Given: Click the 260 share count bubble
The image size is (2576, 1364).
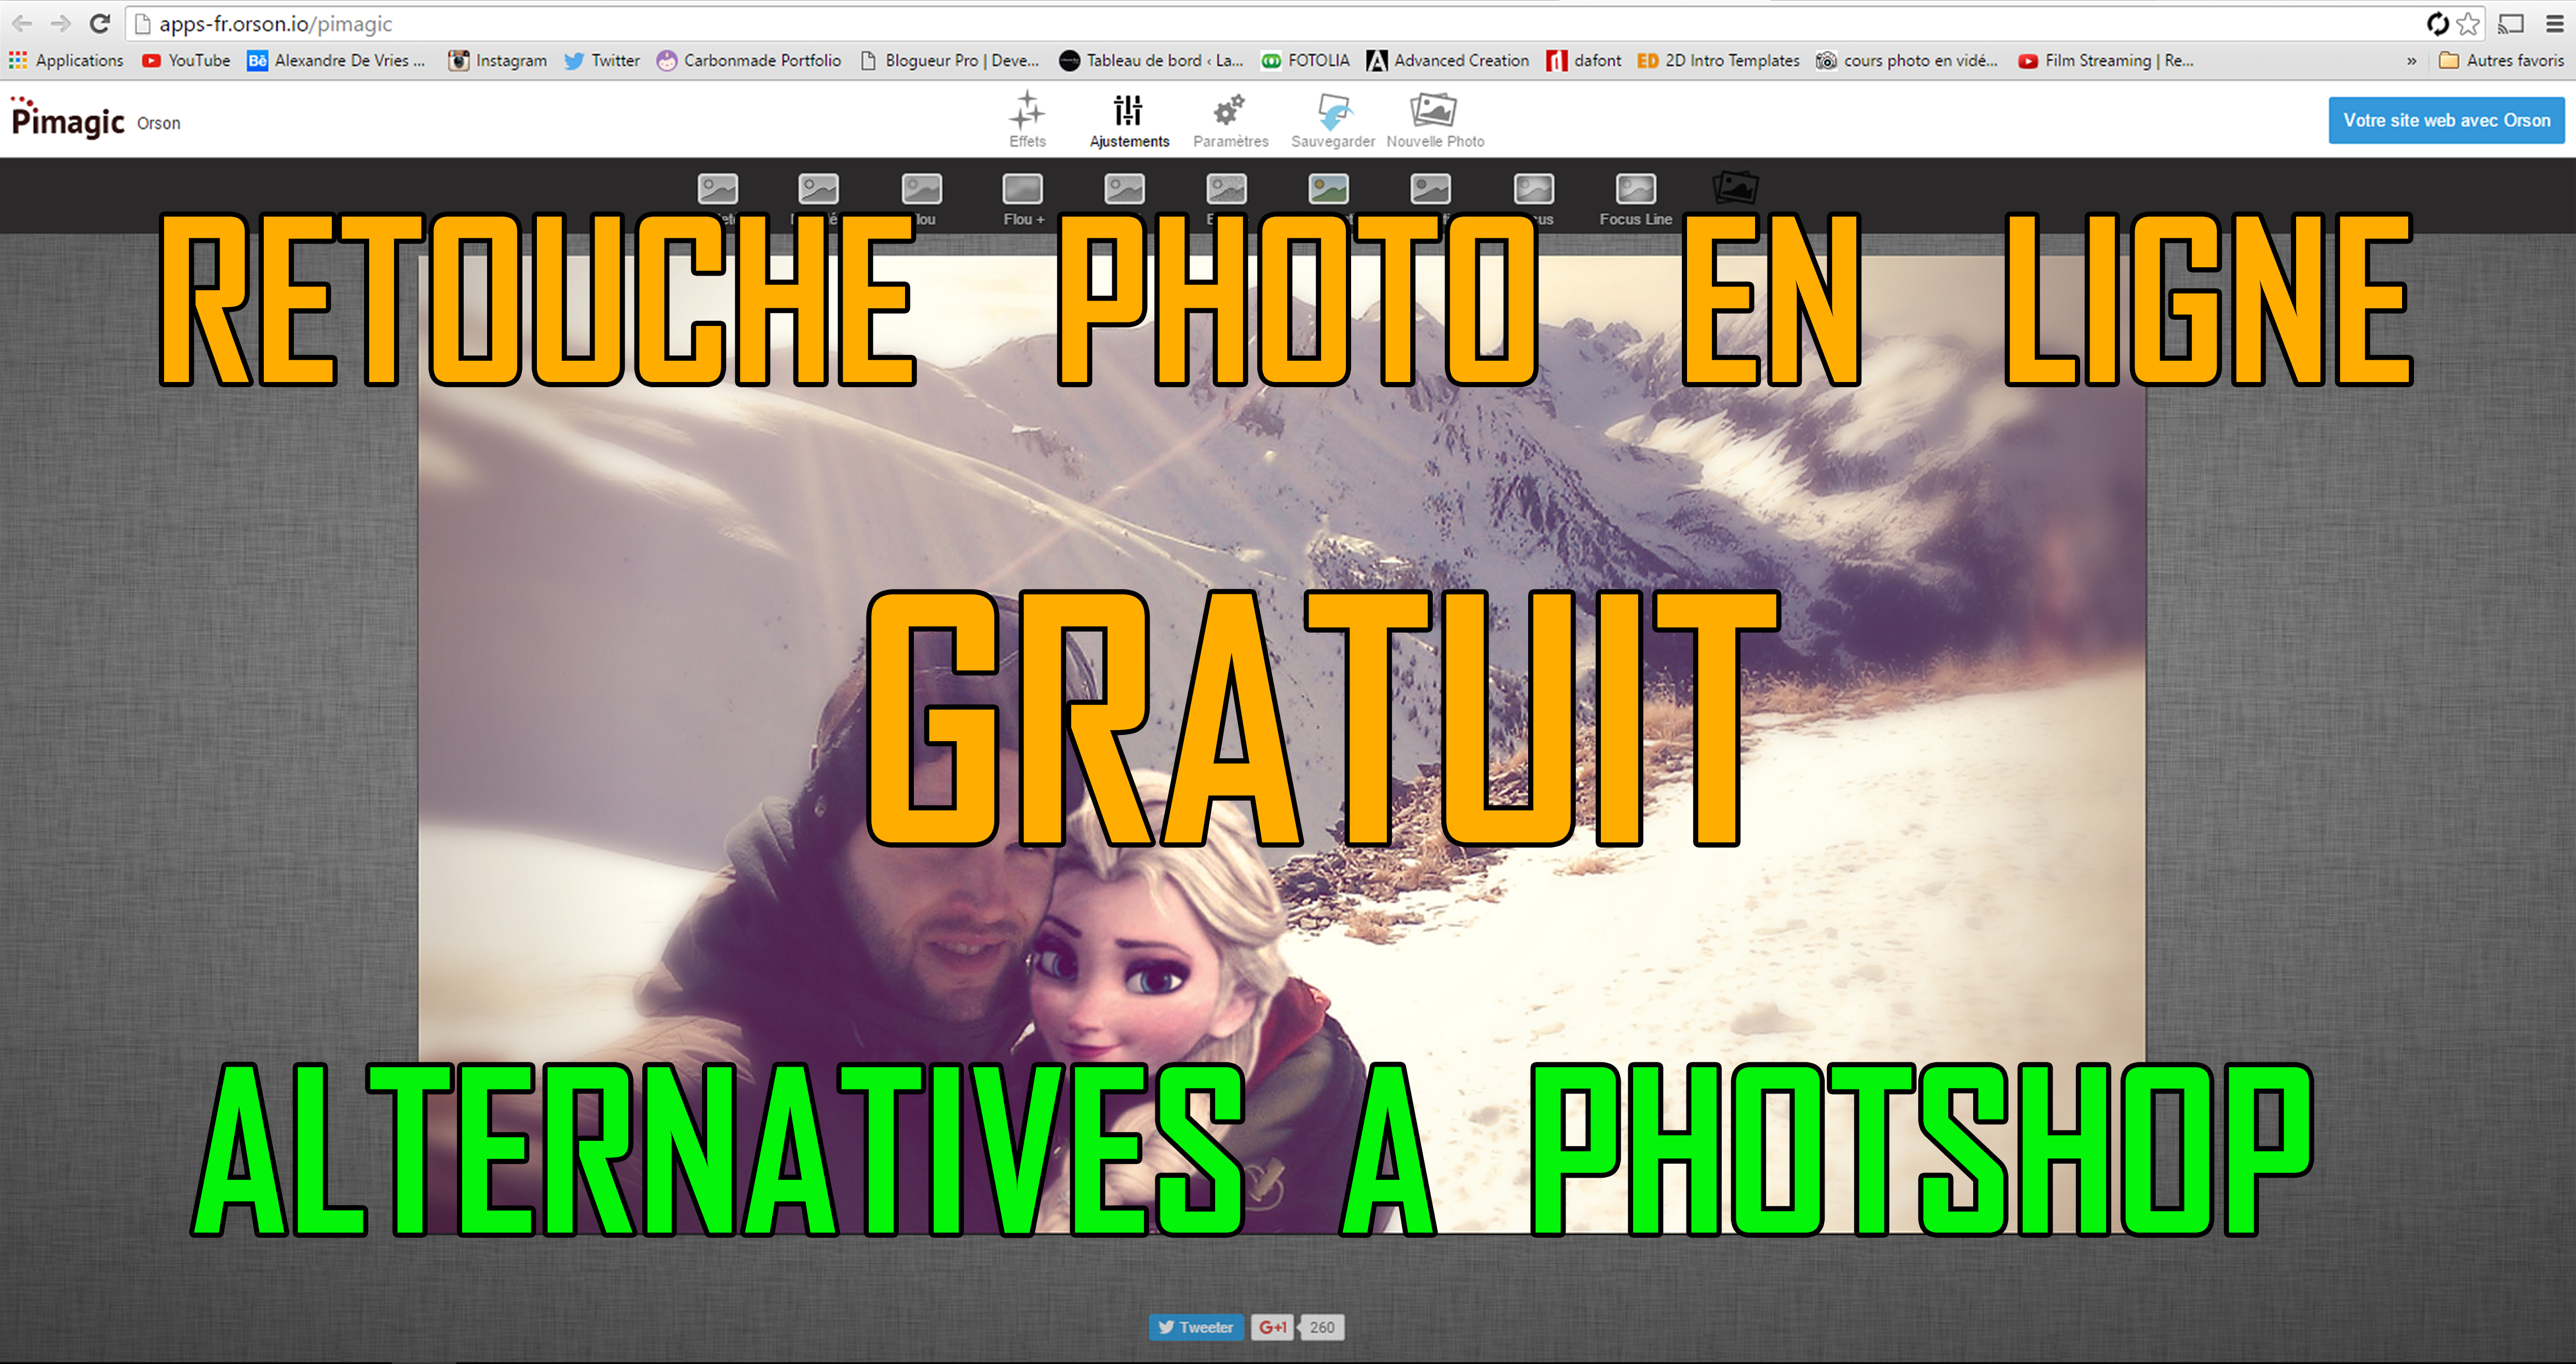Looking at the screenshot, I should click(1321, 1327).
